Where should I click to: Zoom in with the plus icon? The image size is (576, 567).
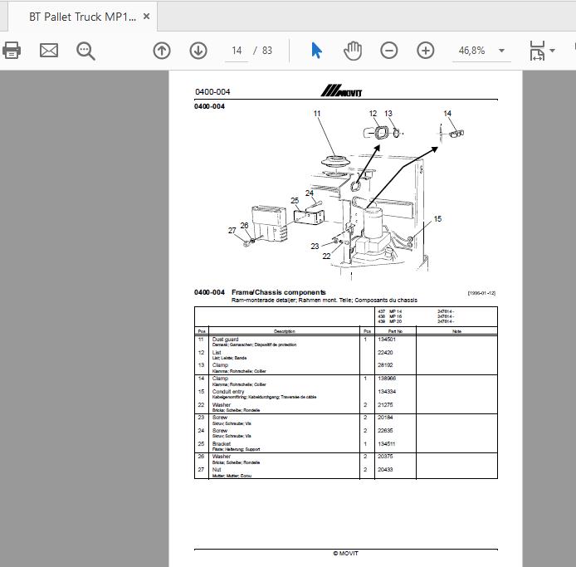click(x=426, y=51)
